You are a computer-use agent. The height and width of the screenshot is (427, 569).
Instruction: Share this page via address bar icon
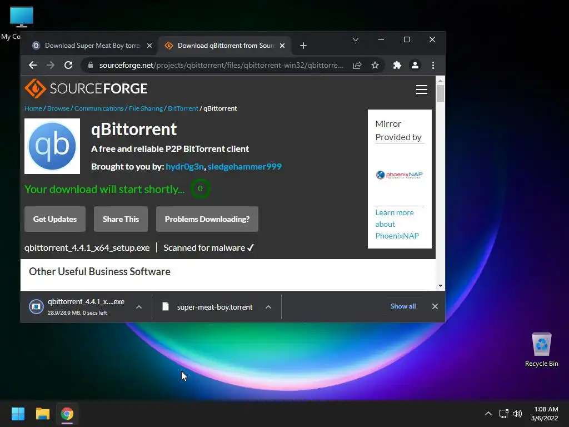pos(357,66)
